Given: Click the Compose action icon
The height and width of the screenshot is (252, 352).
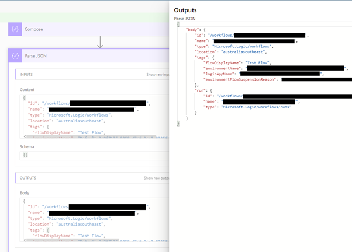Looking at the screenshot, I should (15, 29).
